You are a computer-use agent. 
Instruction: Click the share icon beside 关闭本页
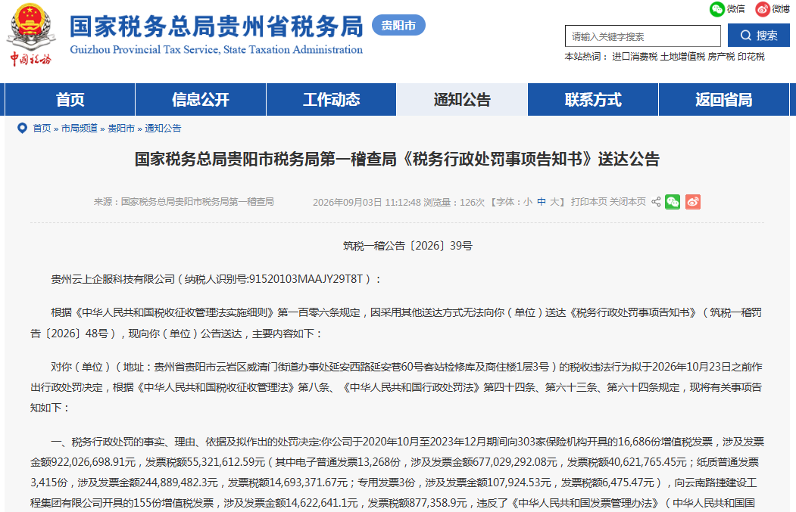(656, 202)
